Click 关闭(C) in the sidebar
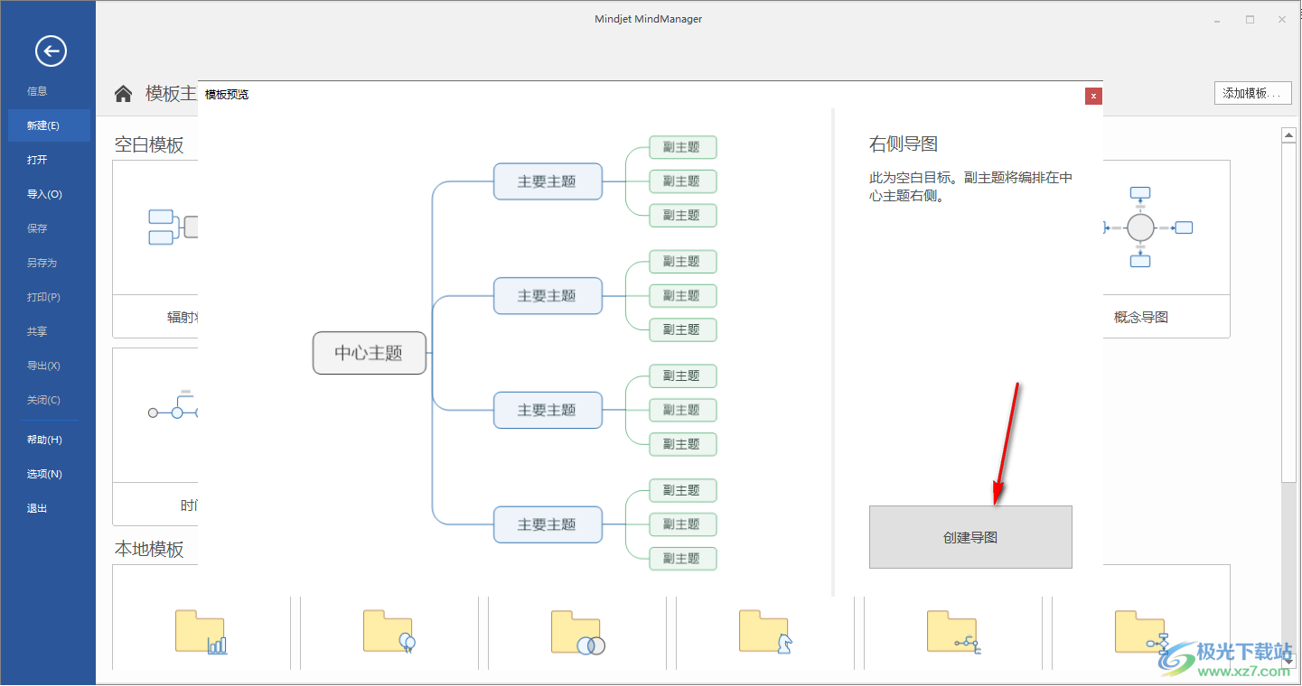1302x686 pixels. (x=43, y=400)
